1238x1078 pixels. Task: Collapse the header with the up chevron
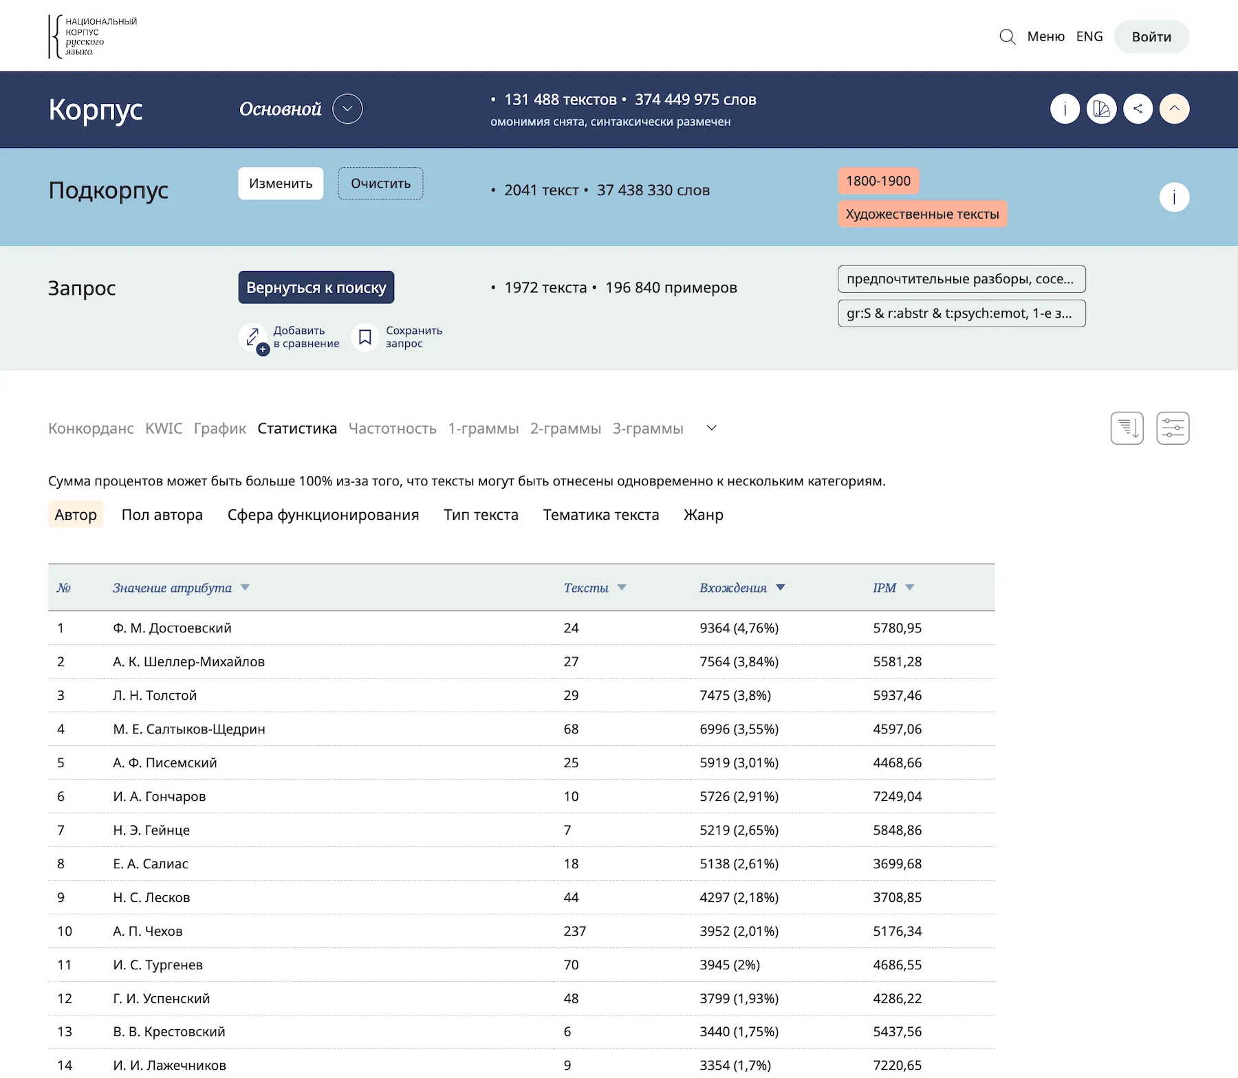pyautogui.click(x=1174, y=109)
